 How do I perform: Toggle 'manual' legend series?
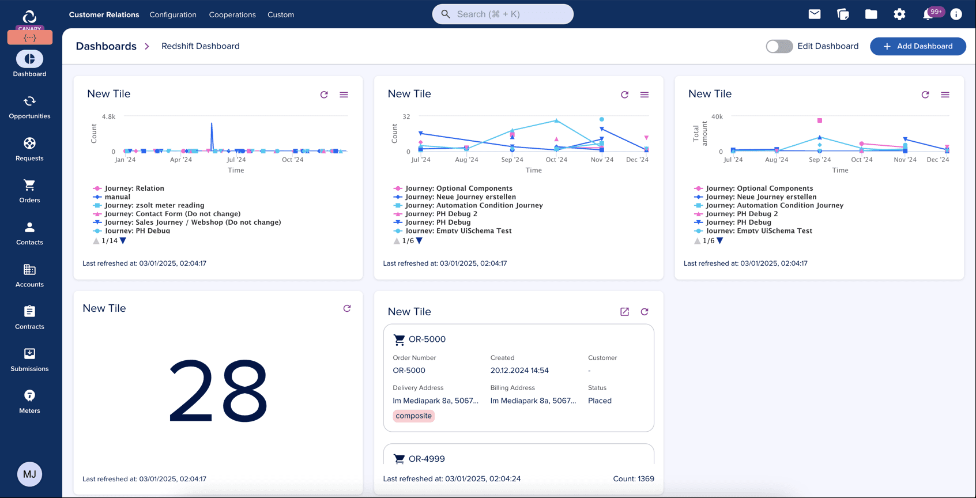(x=111, y=197)
